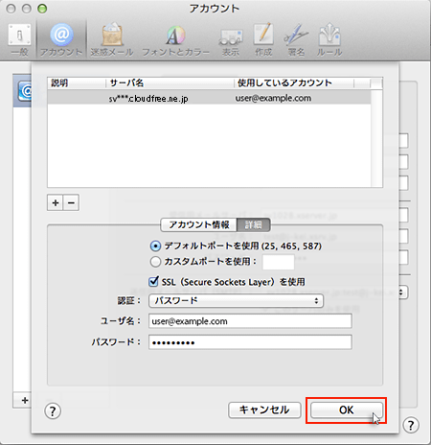Viewport: 431px width, 445px height.
Task: Open the 署名 (Signatures) preferences icon
Action: click(296, 39)
